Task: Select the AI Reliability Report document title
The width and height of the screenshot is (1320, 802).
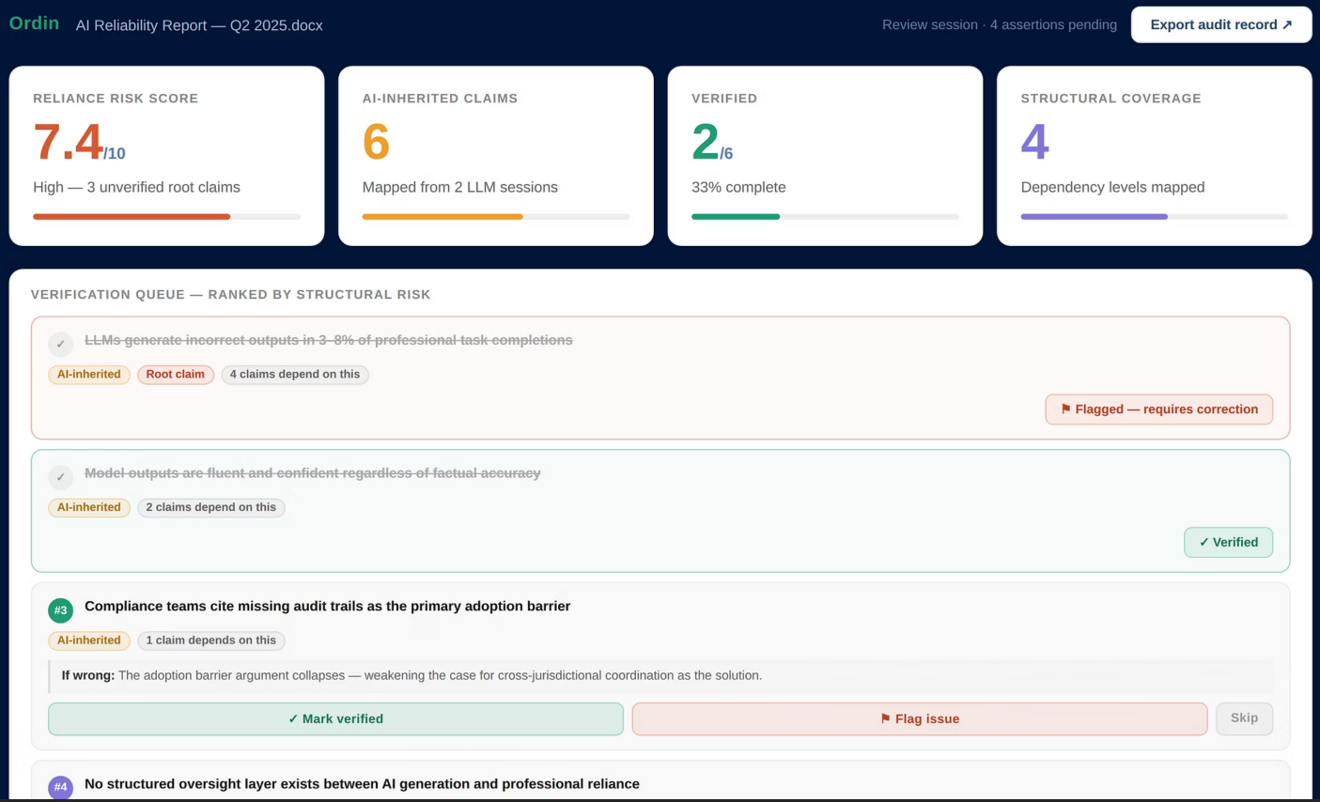Action: coord(198,25)
